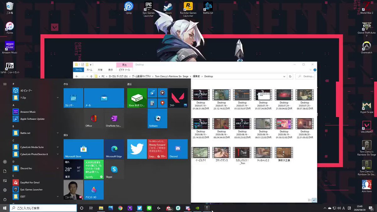Open Settings gear in Start menu
377x212 pixels.
click(5, 190)
